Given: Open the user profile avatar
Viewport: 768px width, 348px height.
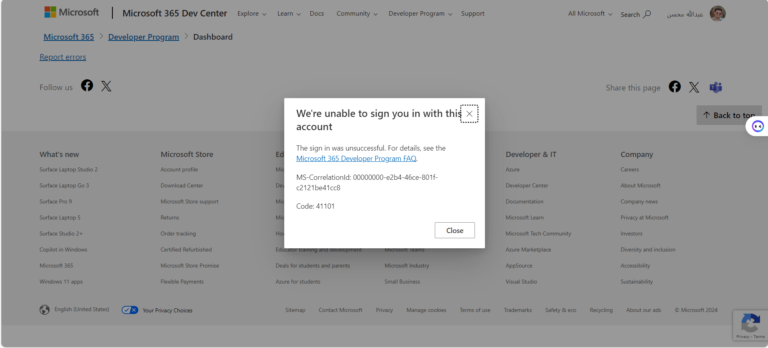Looking at the screenshot, I should pyautogui.click(x=718, y=14).
